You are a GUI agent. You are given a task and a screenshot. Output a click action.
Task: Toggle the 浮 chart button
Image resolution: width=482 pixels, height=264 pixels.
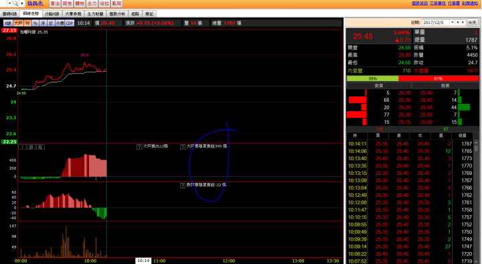43,23
